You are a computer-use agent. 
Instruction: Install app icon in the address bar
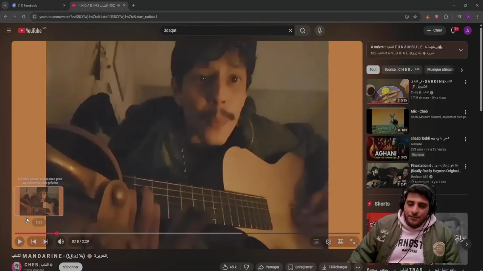tap(407, 17)
